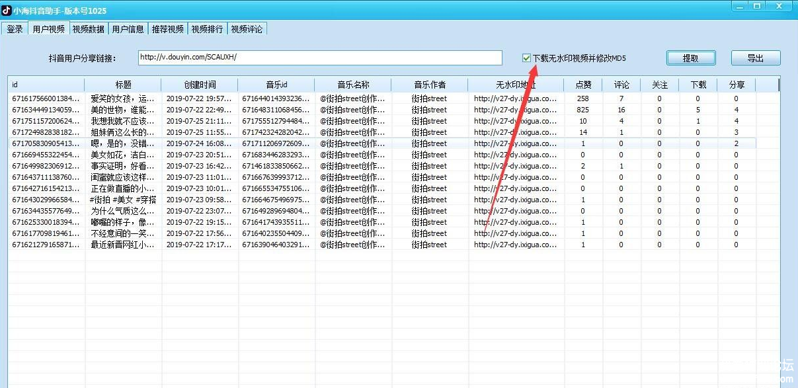Maximize the application window
Viewport: 798px width, 388px height.
click(x=757, y=6)
